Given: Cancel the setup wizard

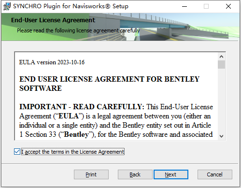Looking at the screenshot, I should coord(215,174).
